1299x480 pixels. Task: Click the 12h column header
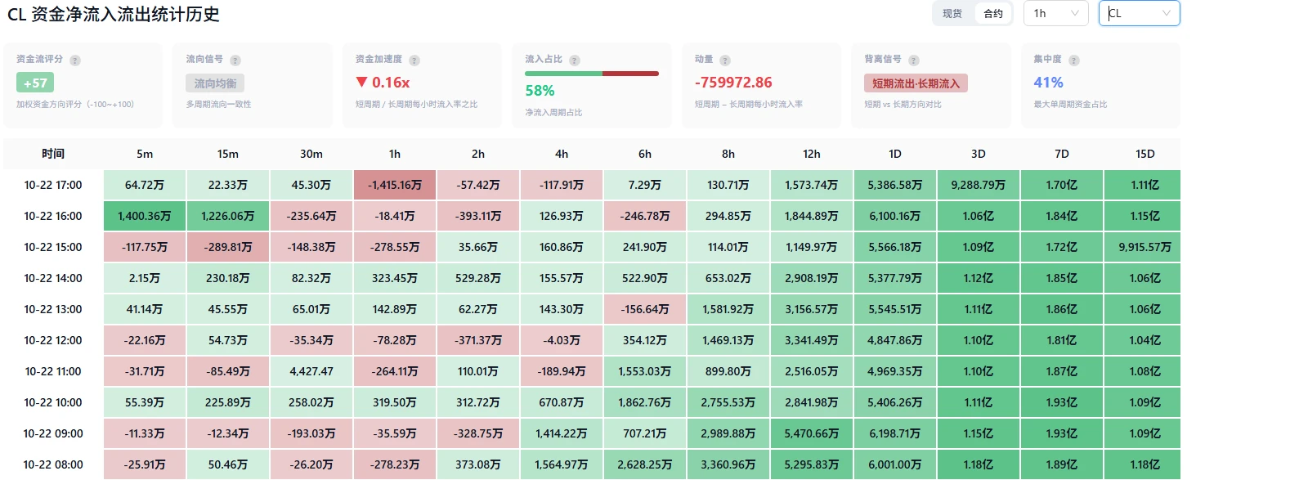pos(812,154)
